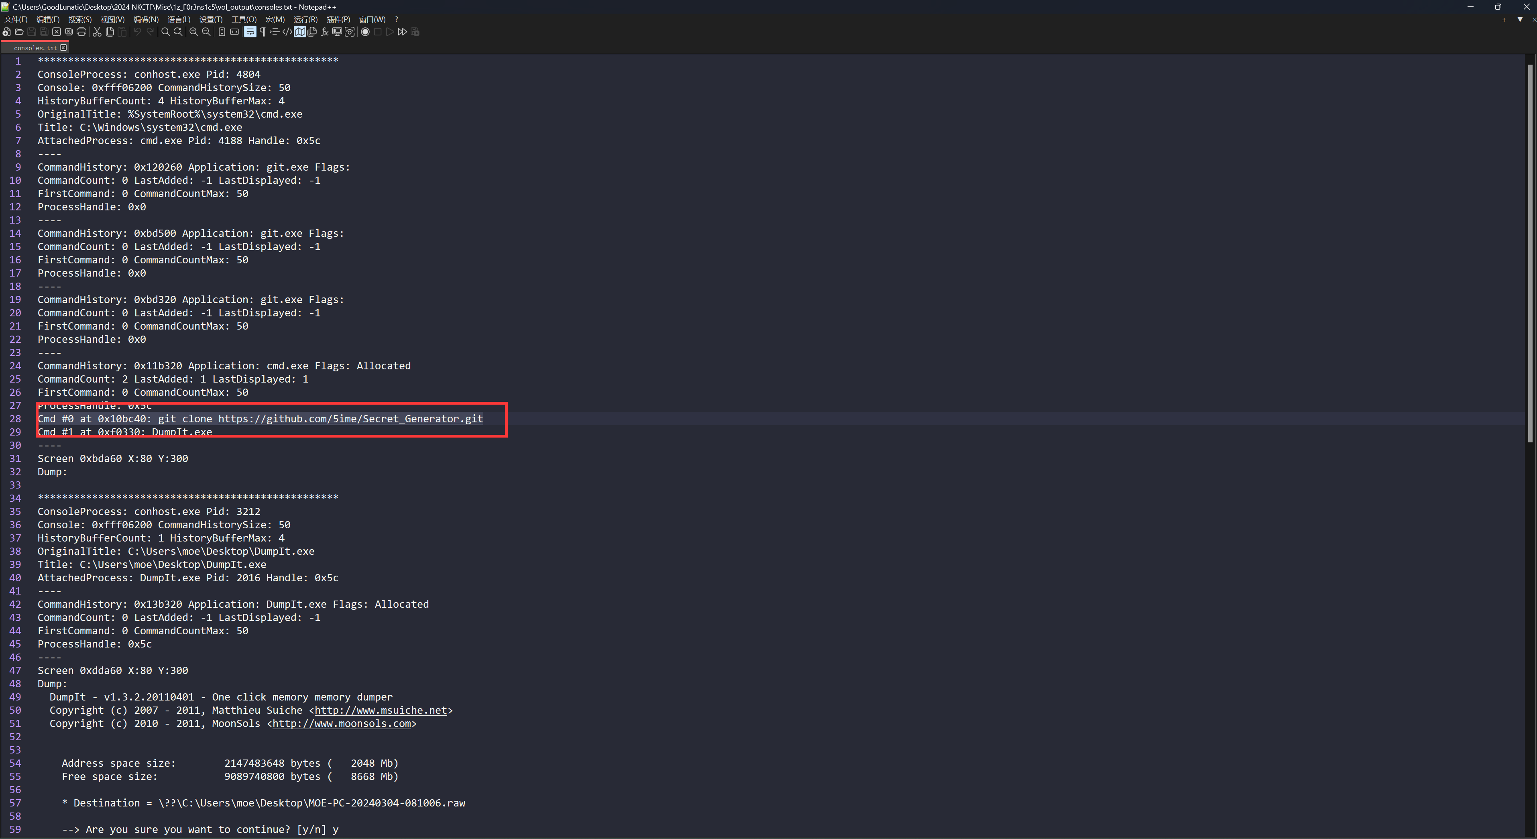Toggle synchronize vertical scrolling
1537x839 pixels.
222,32
